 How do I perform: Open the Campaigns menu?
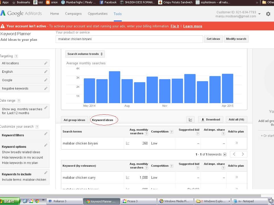click(73, 14)
